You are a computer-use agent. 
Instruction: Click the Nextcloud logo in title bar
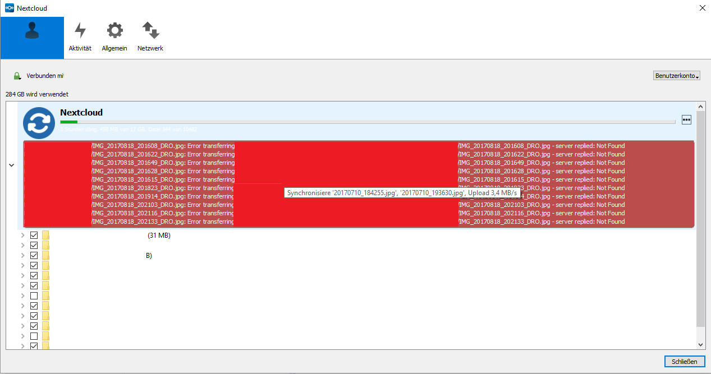9,8
